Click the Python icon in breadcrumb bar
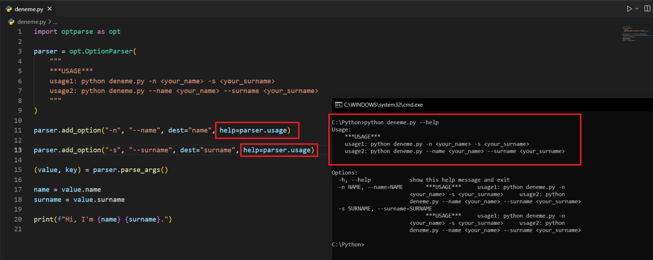Viewport: 653px width, 260px height. (x=11, y=22)
